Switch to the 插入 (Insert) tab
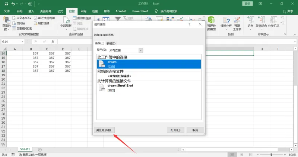 31,11
